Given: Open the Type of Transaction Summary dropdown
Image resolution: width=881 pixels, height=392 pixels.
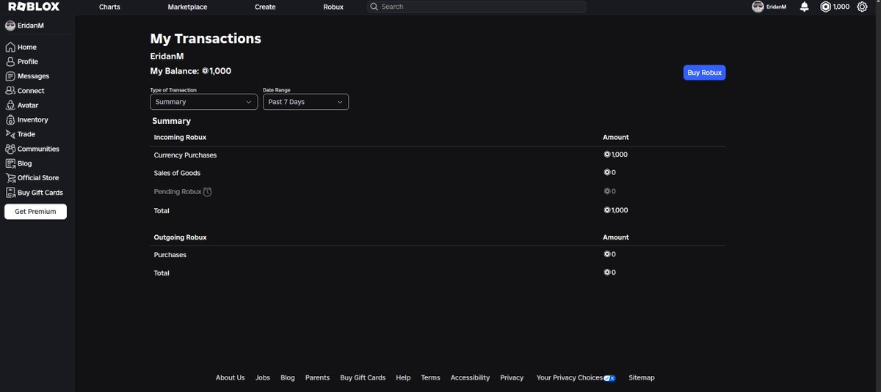Looking at the screenshot, I should tap(204, 102).
